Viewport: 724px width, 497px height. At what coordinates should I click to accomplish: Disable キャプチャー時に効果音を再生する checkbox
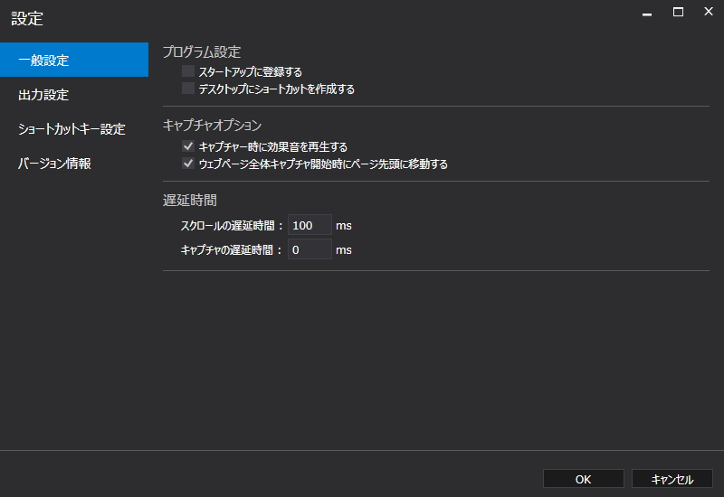[188, 146]
